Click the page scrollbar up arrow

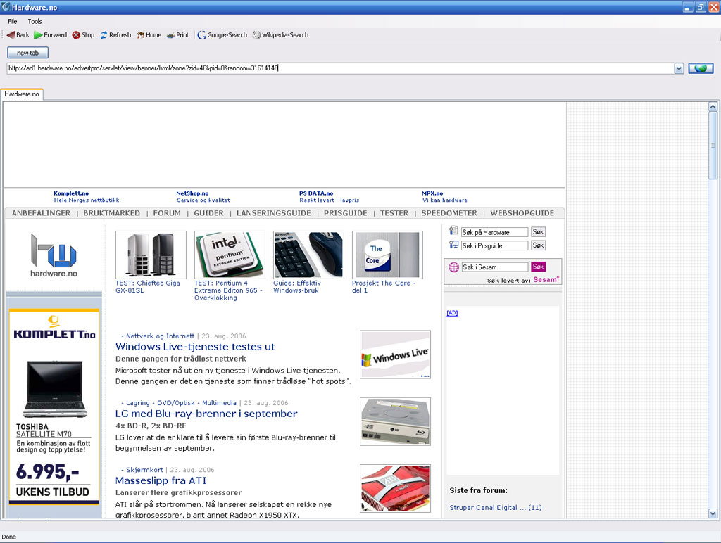tap(713, 107)
